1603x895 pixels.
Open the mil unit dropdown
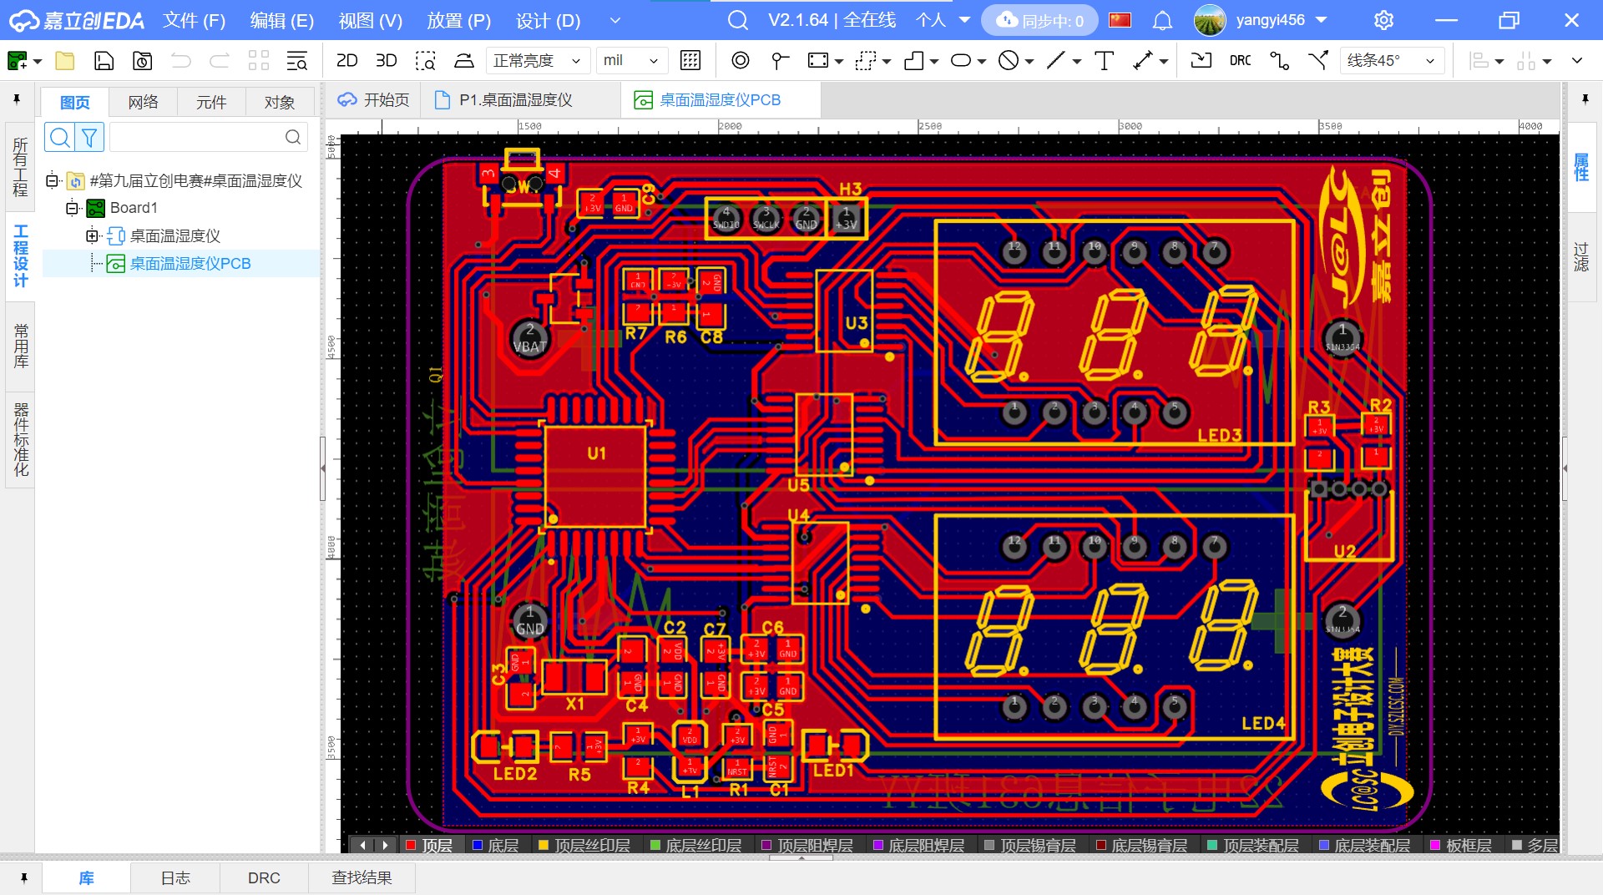click(x=630, y=60)
